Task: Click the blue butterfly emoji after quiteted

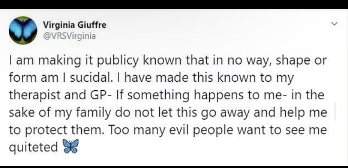Action: [x=71, y=146]
